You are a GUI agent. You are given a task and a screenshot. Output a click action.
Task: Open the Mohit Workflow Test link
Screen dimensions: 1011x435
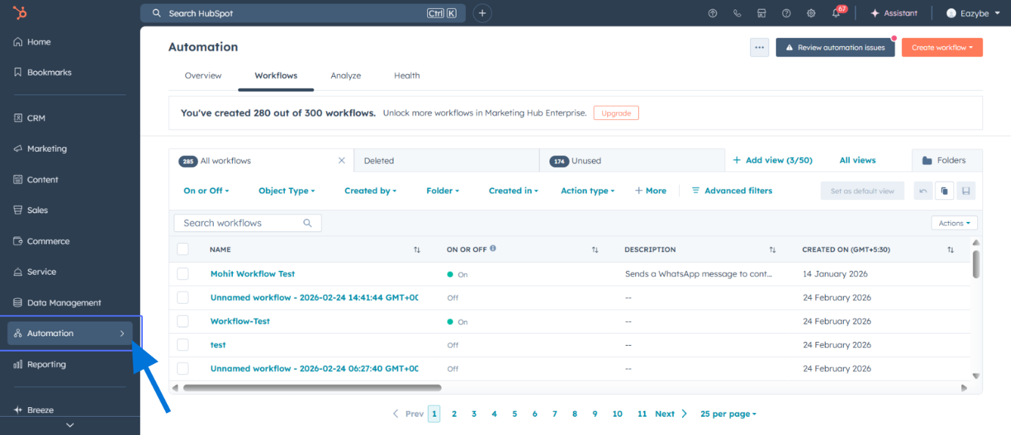(253, 274)
